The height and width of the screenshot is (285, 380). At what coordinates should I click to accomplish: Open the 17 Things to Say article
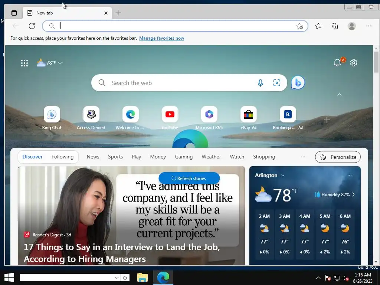point(122,253)
